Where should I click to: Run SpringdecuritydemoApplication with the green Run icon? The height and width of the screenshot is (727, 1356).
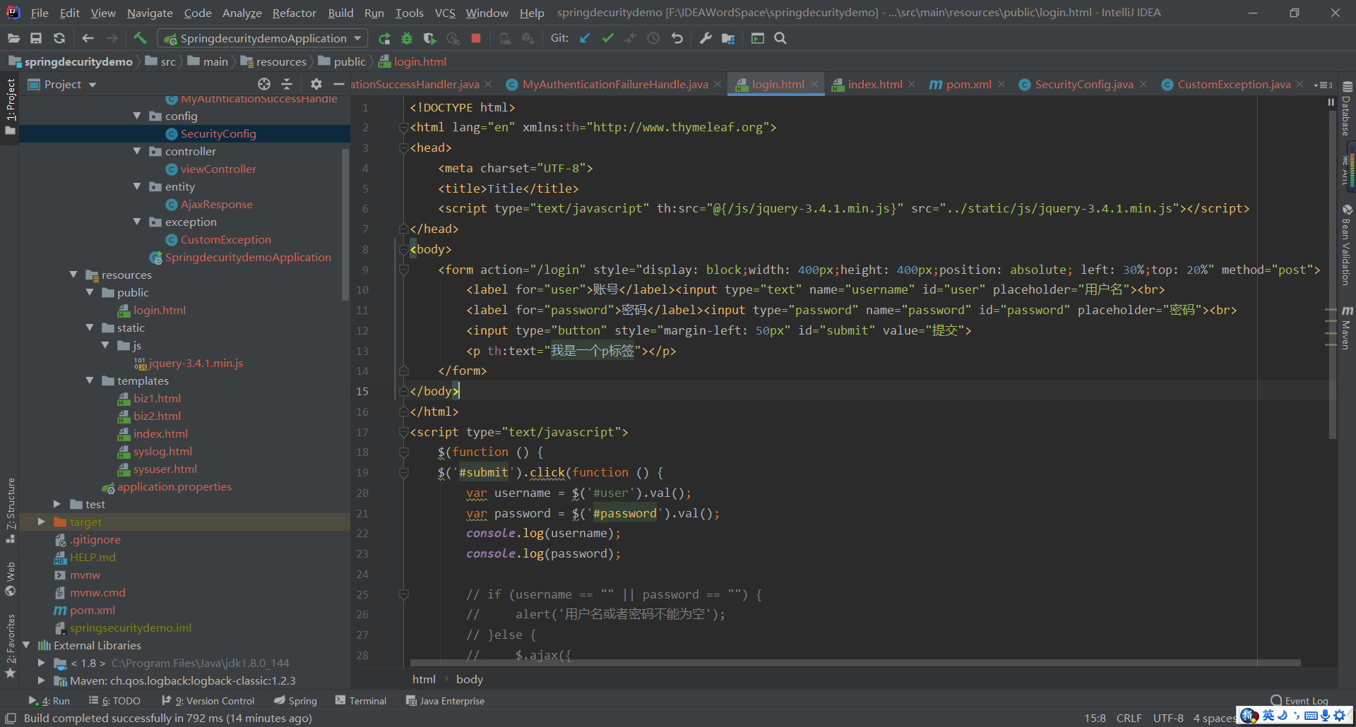(384, 38)
